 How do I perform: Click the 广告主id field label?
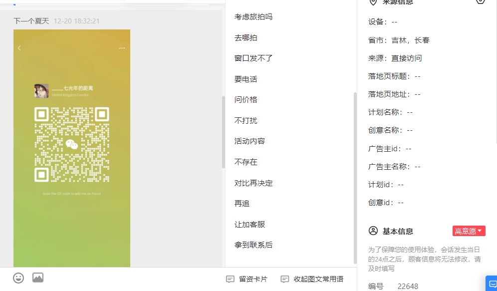point(385,149)
